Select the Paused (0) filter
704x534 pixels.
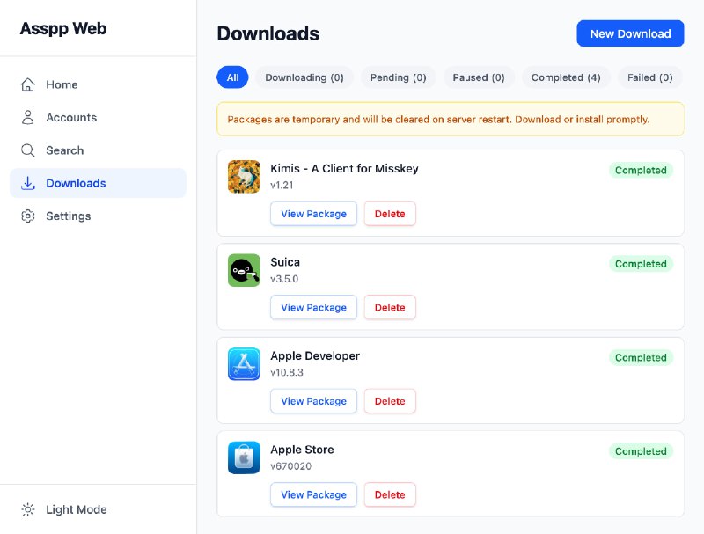point(479,77)
